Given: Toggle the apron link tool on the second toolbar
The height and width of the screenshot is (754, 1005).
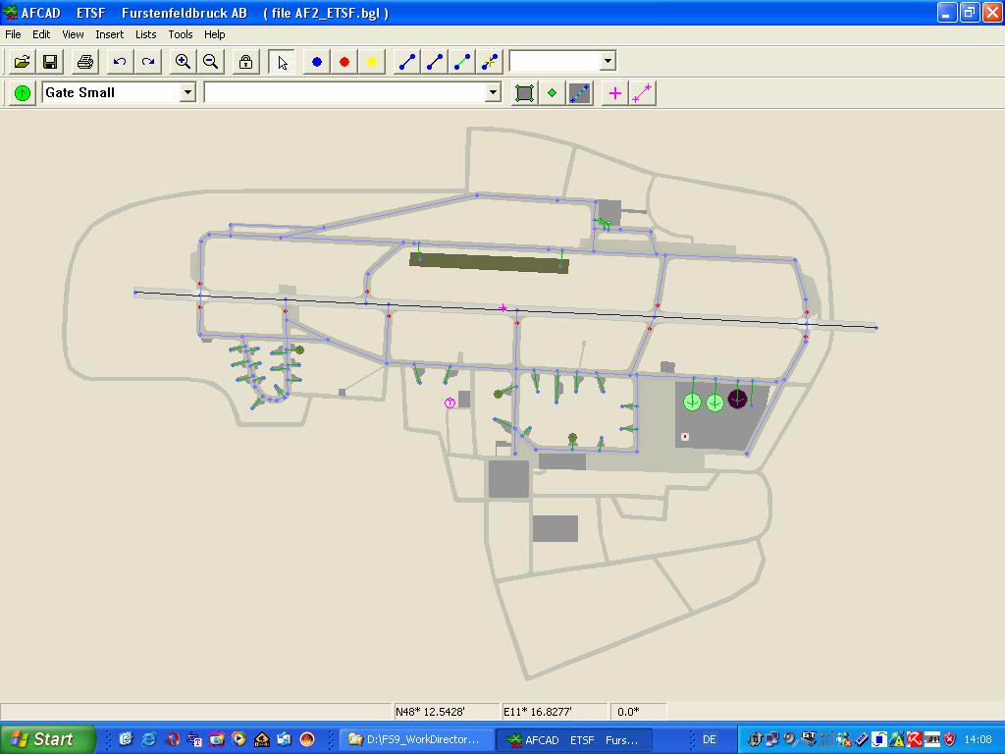Looking at the screenshot, I should click(580, 93).
